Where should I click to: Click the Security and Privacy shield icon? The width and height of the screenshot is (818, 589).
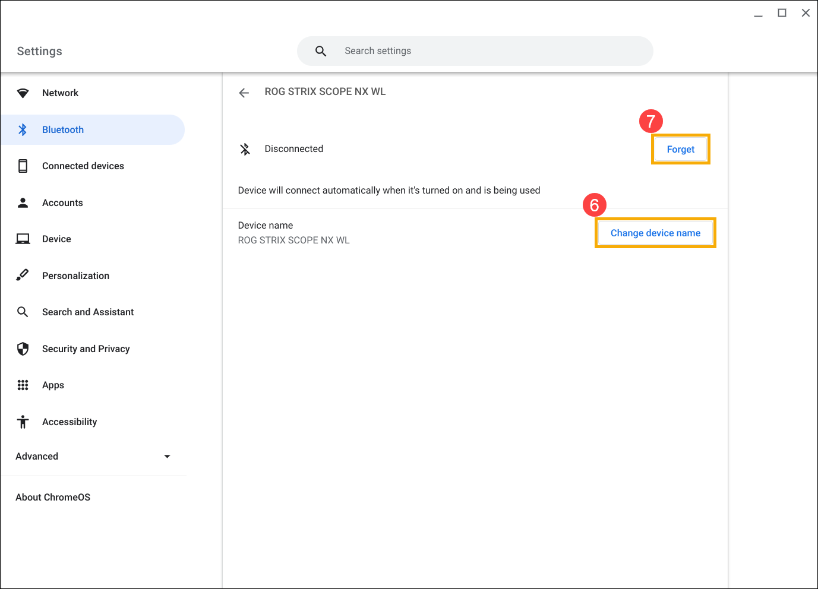[x=23, y=349]
